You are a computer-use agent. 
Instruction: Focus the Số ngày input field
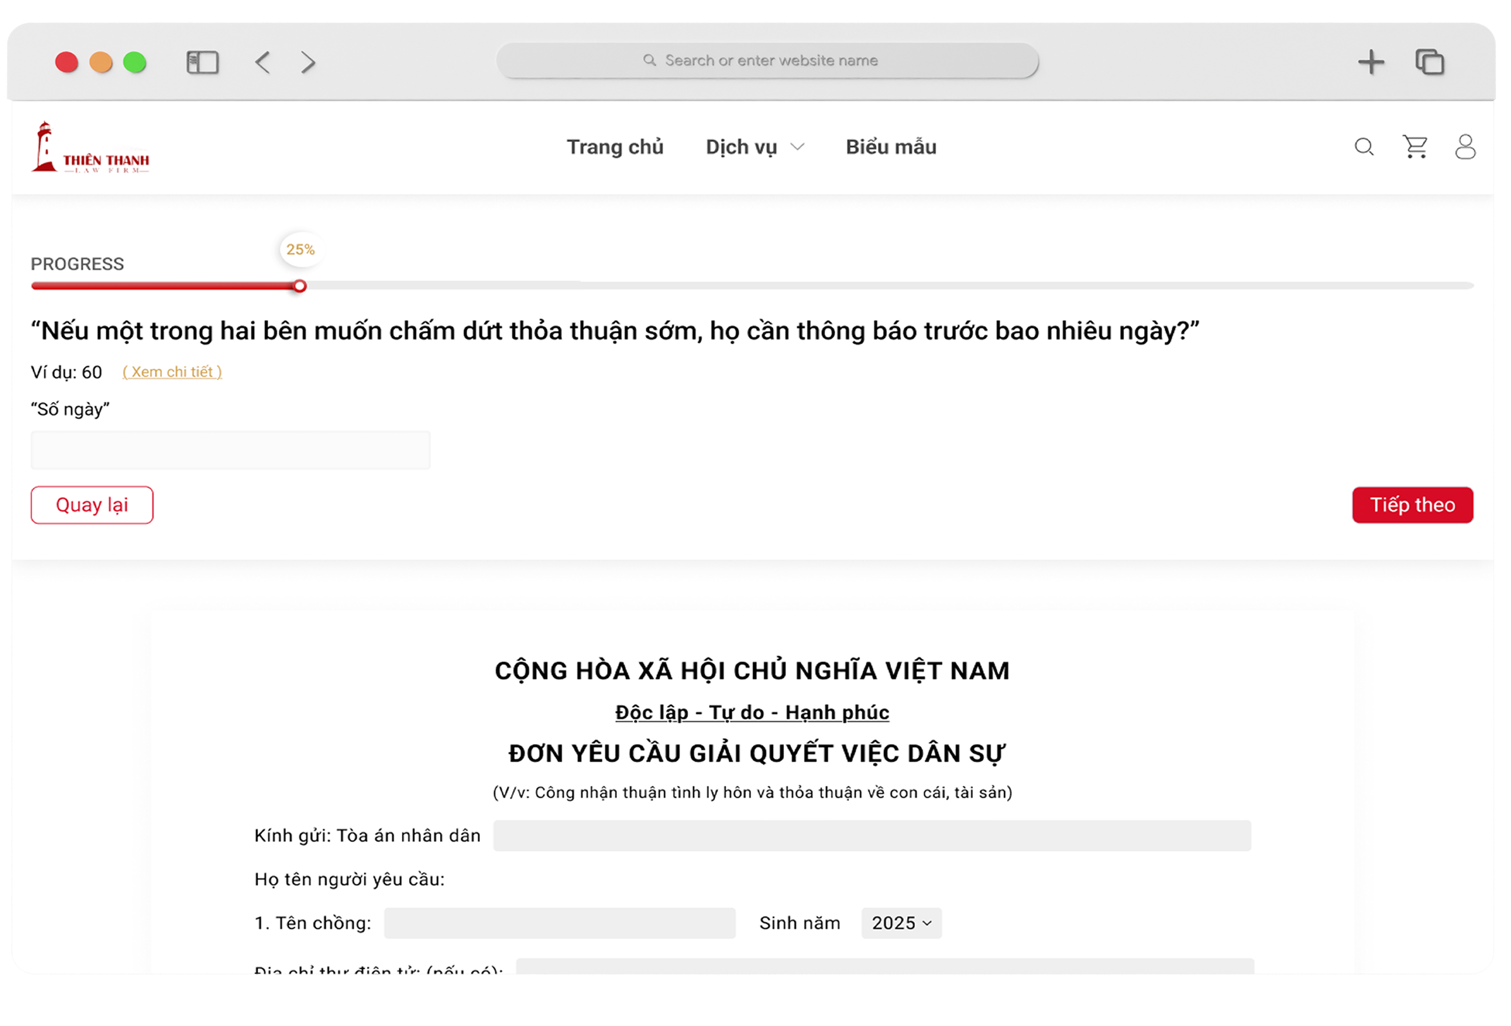coord(230,450)
